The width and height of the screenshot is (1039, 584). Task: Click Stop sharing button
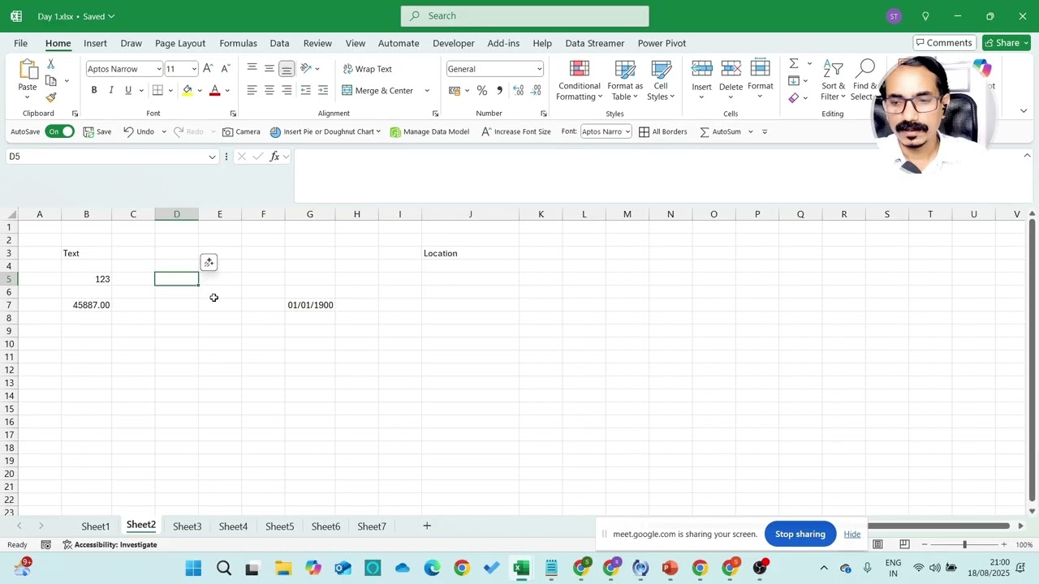tap(800, 534)
